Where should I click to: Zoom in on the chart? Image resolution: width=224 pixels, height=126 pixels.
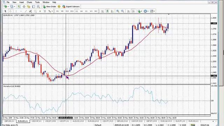coord(118,11)
